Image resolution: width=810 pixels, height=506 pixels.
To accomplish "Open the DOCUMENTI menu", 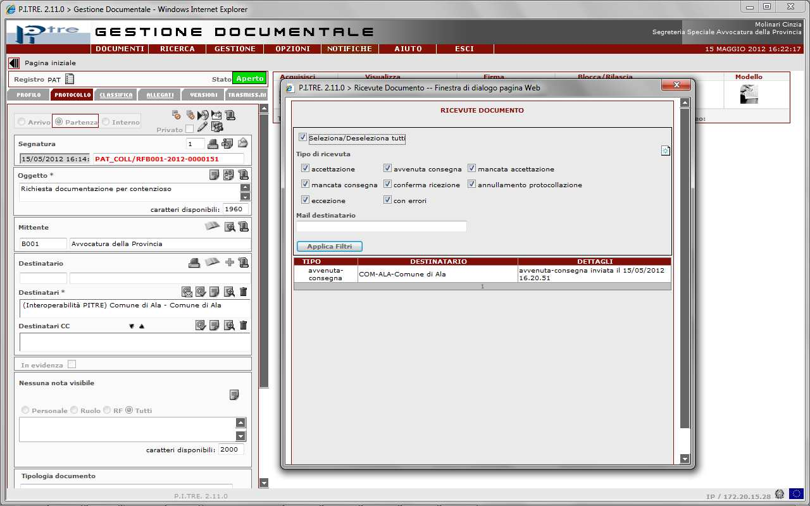I will point(120,49).
